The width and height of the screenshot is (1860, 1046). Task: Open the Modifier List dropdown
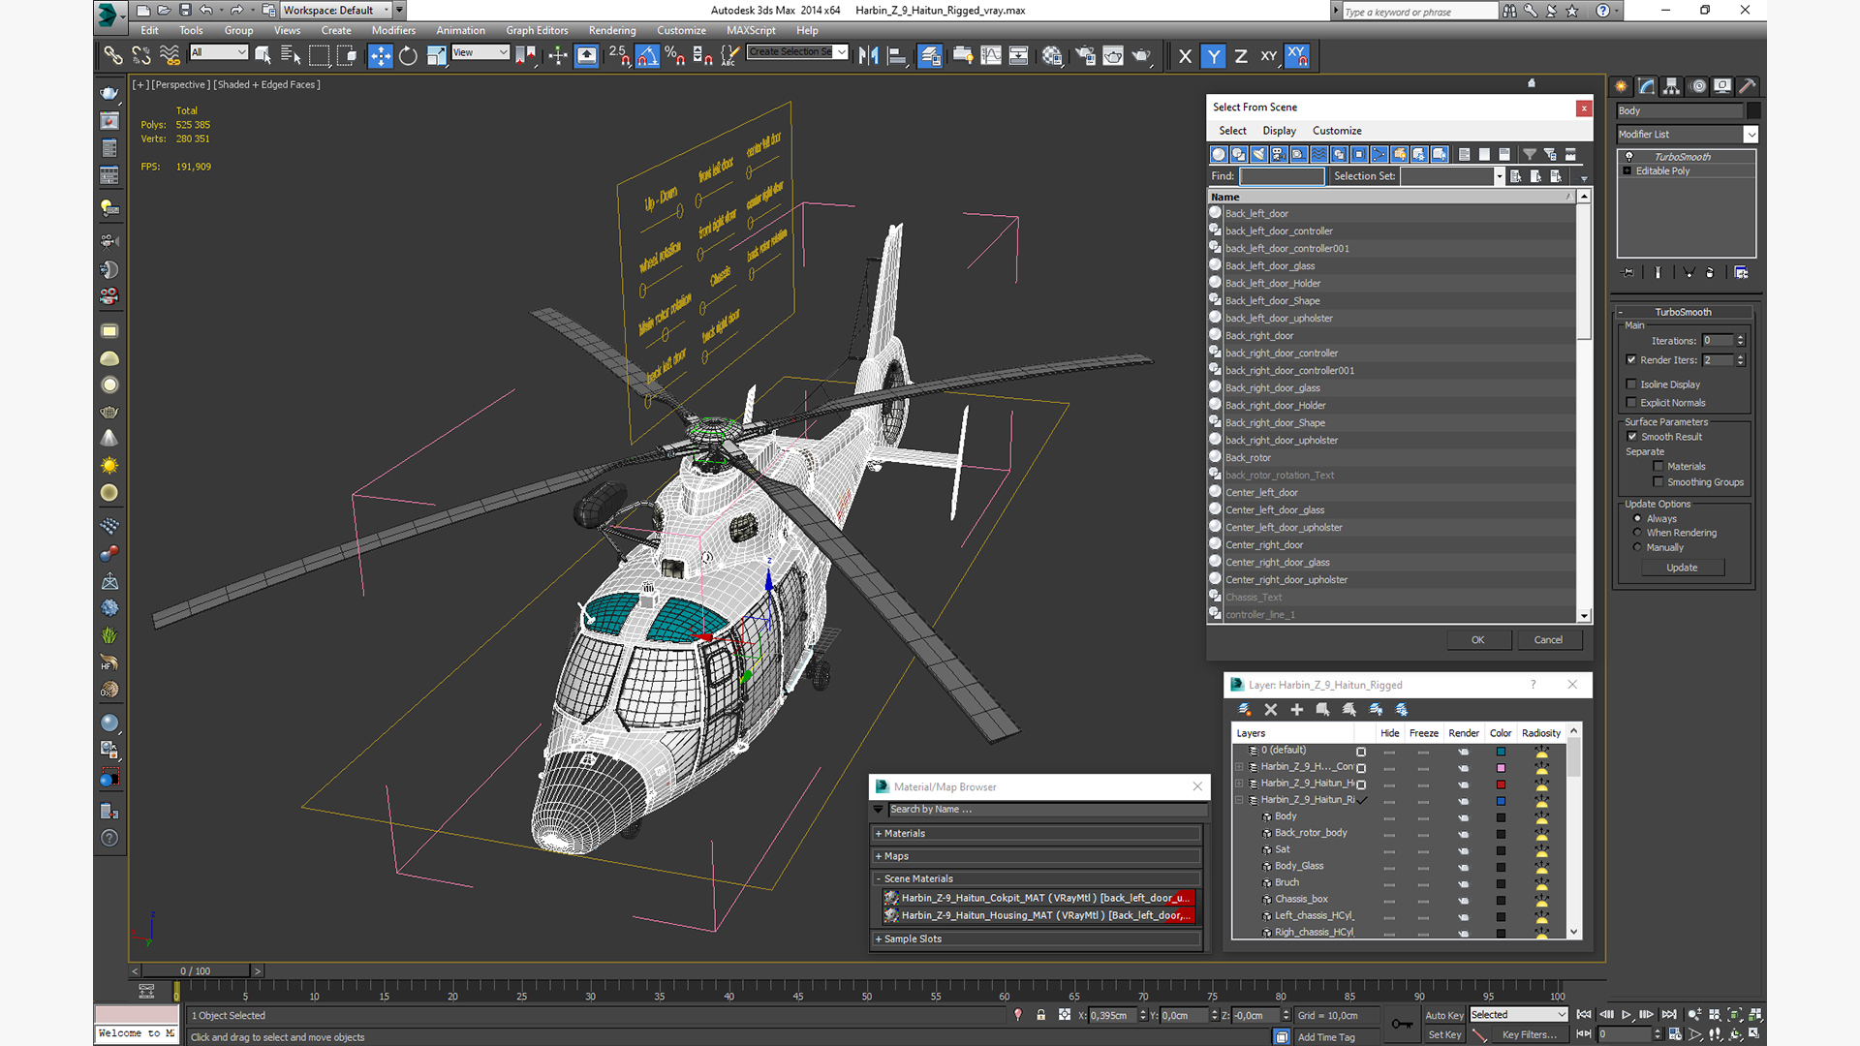pos(1687,135)
